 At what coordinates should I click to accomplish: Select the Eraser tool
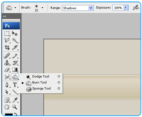pyautogui.click(x=7, y=70)
